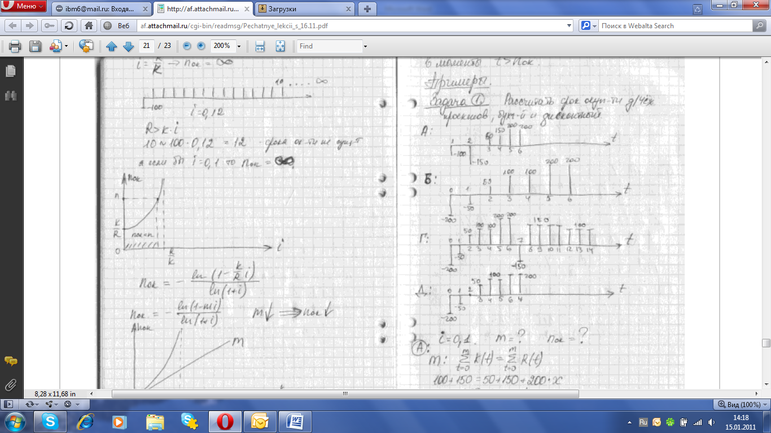Expand the Find options dropdown arrow

point(365,46)
